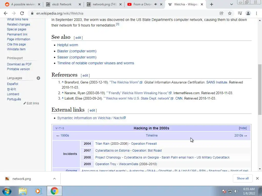Open the Languages settings gear icon
The image size is (262, 196).
(38, 78)
